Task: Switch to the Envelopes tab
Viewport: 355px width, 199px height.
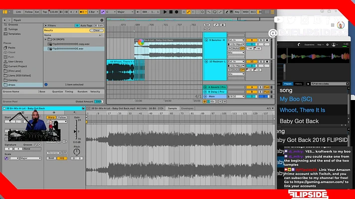Action: (x=187, y=108)
